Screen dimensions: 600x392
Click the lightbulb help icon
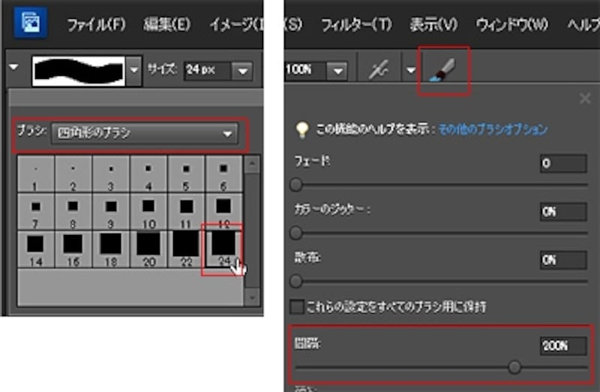pos(302,129)
